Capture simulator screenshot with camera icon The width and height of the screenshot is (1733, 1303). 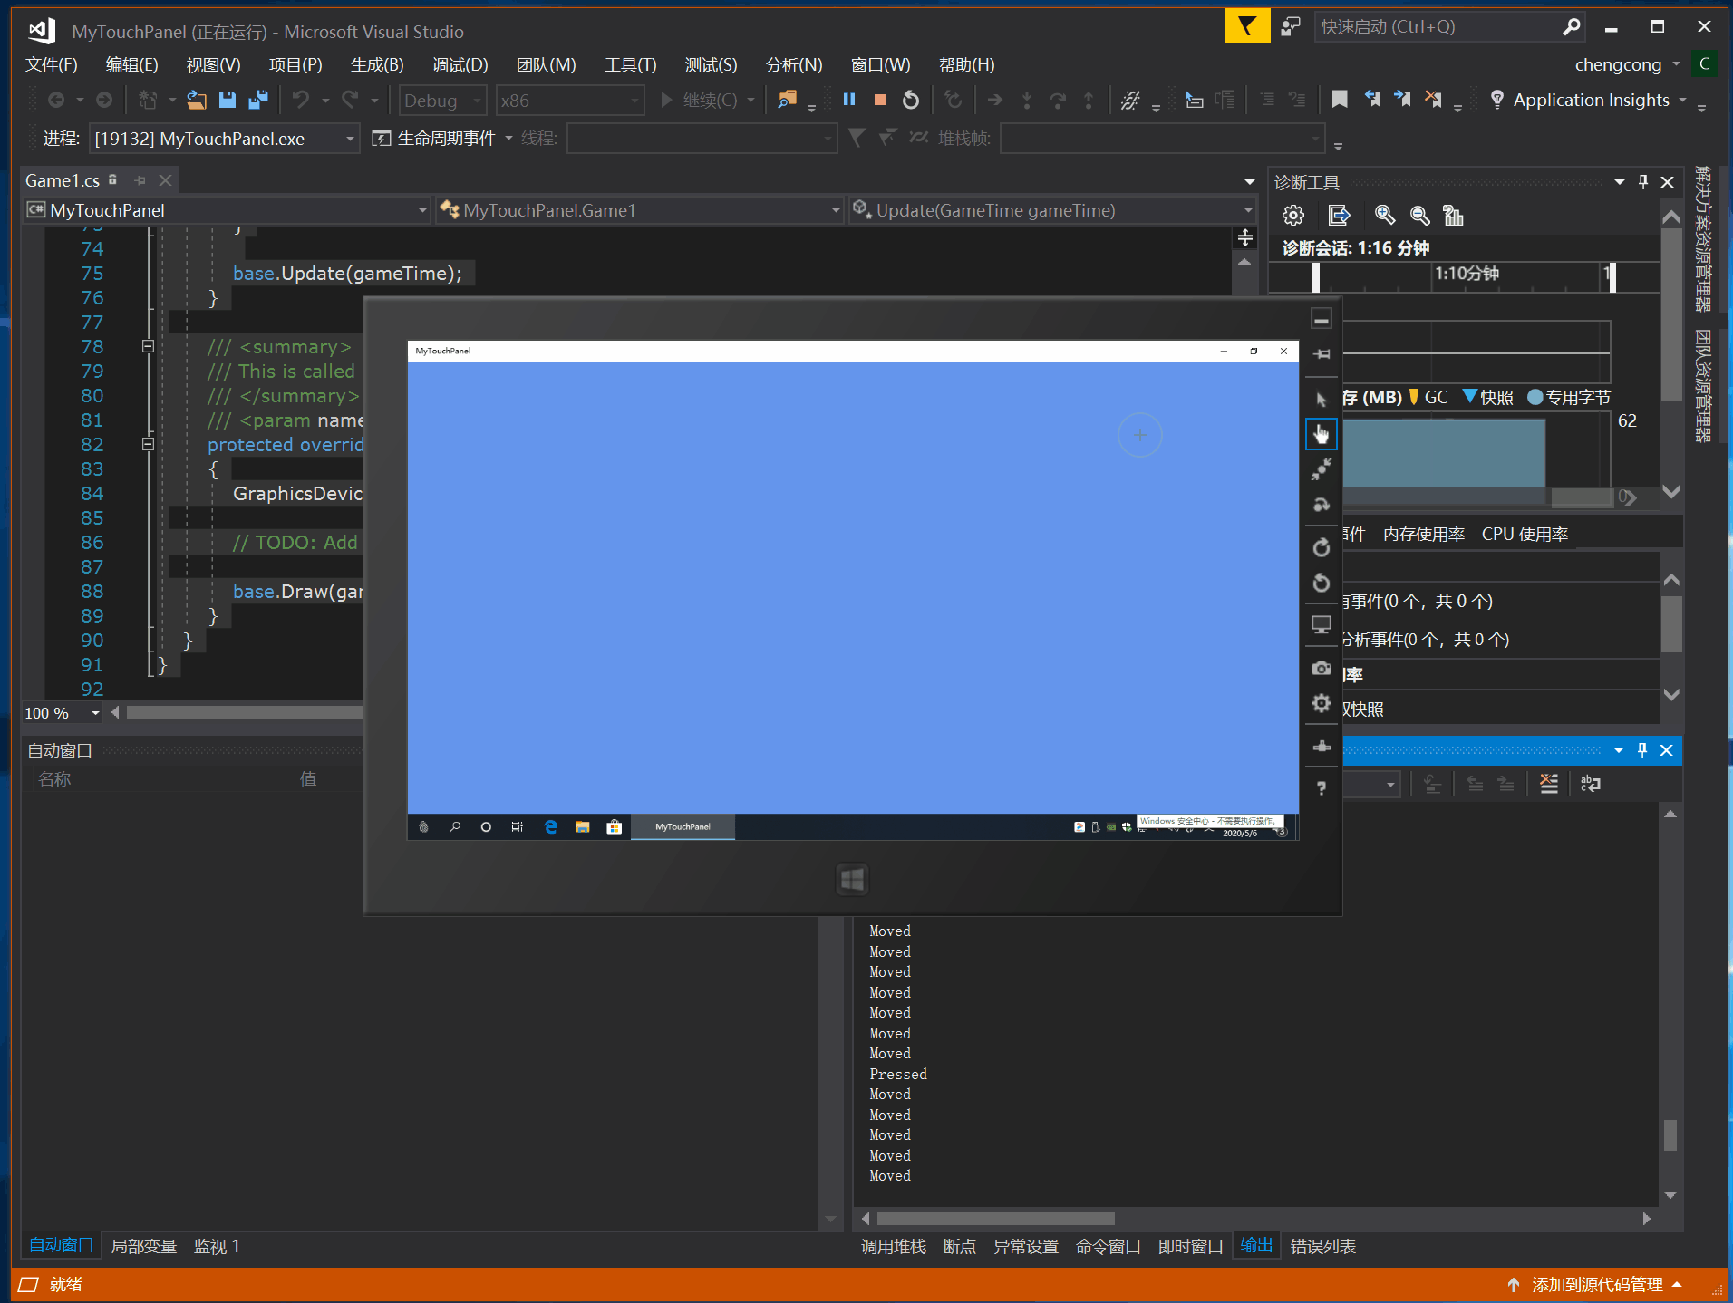click(x=1322, y=669)
